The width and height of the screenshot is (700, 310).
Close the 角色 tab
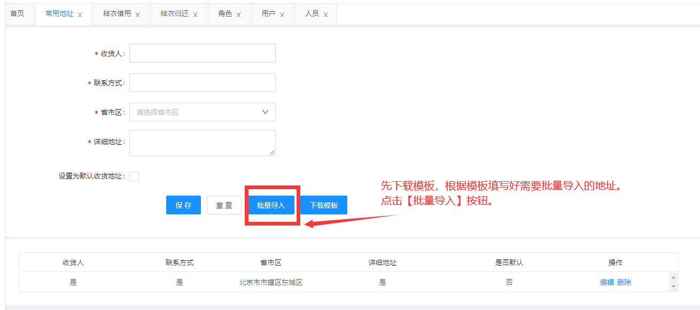(239, 15)
